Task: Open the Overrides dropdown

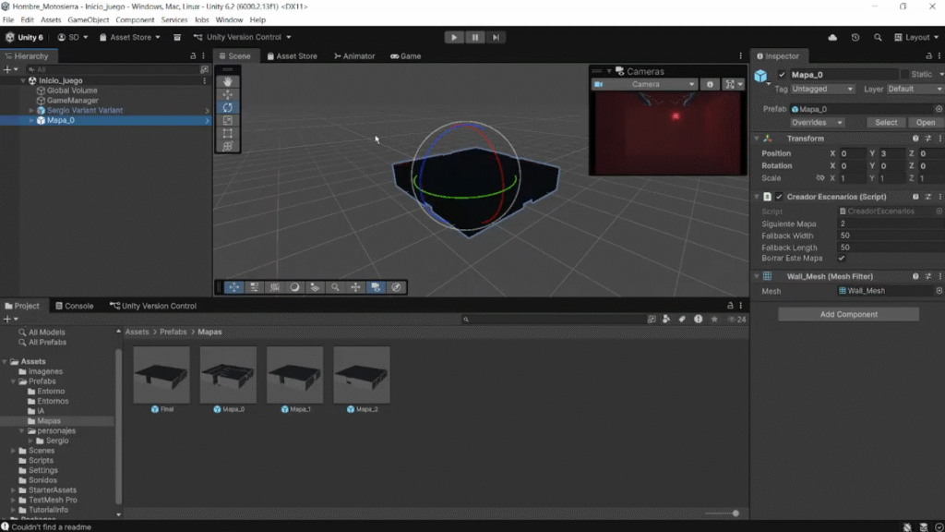Action: [817, 122]
